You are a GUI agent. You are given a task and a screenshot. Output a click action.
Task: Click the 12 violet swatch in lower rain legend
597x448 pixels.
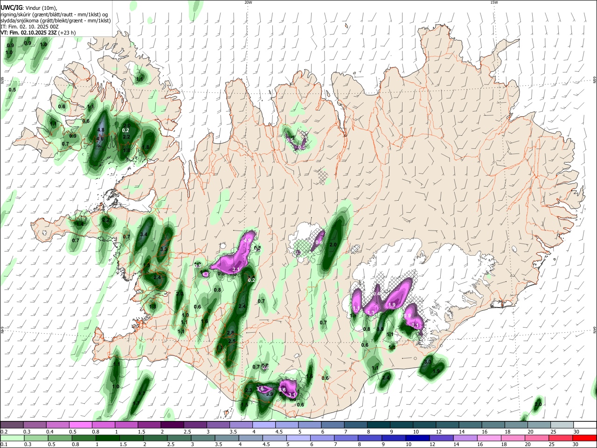(441, 438)
